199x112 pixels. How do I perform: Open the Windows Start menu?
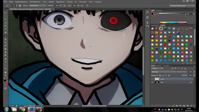tap(6, 110)
